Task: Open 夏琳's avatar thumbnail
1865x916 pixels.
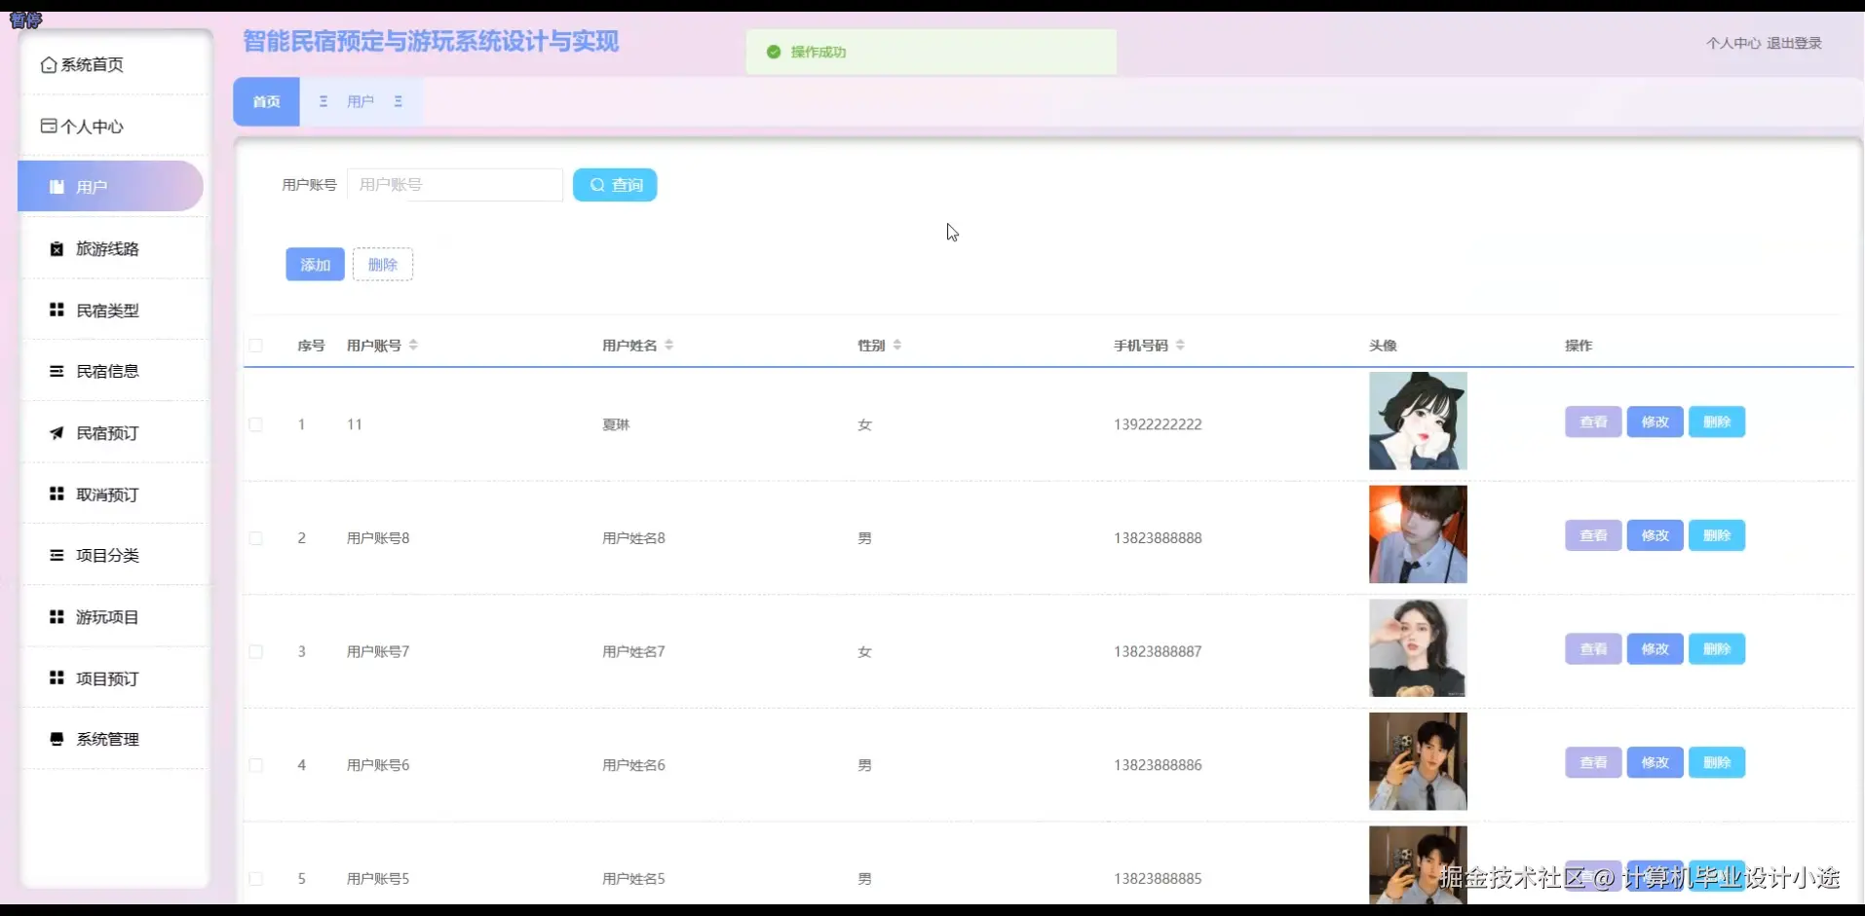Action: (x=1417, y=421)
